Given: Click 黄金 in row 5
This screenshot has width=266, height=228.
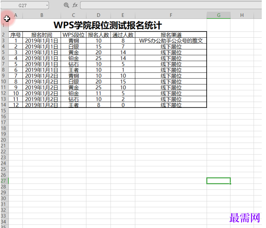Looking at the screenshot, I should [x=73, y=52].
